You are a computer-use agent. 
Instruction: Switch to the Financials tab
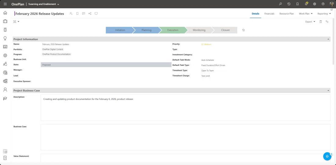[x=269, y=14]
